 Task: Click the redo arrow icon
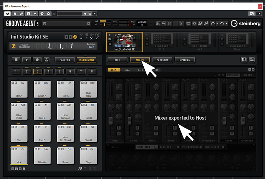pos(222,23)
